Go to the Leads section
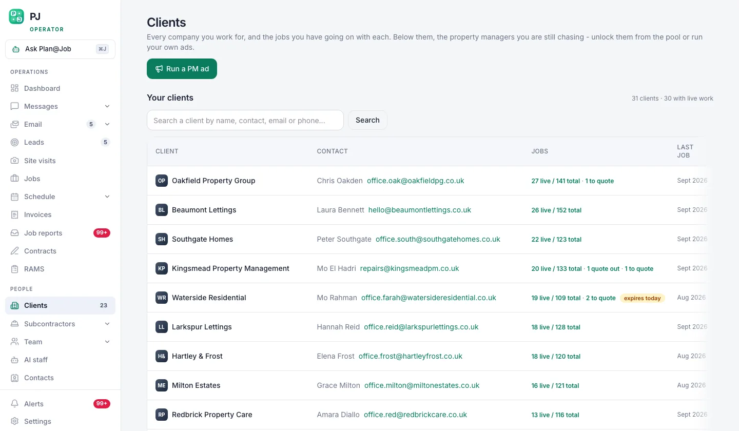Viewport: 739px width, 431px height. point(60,142)
